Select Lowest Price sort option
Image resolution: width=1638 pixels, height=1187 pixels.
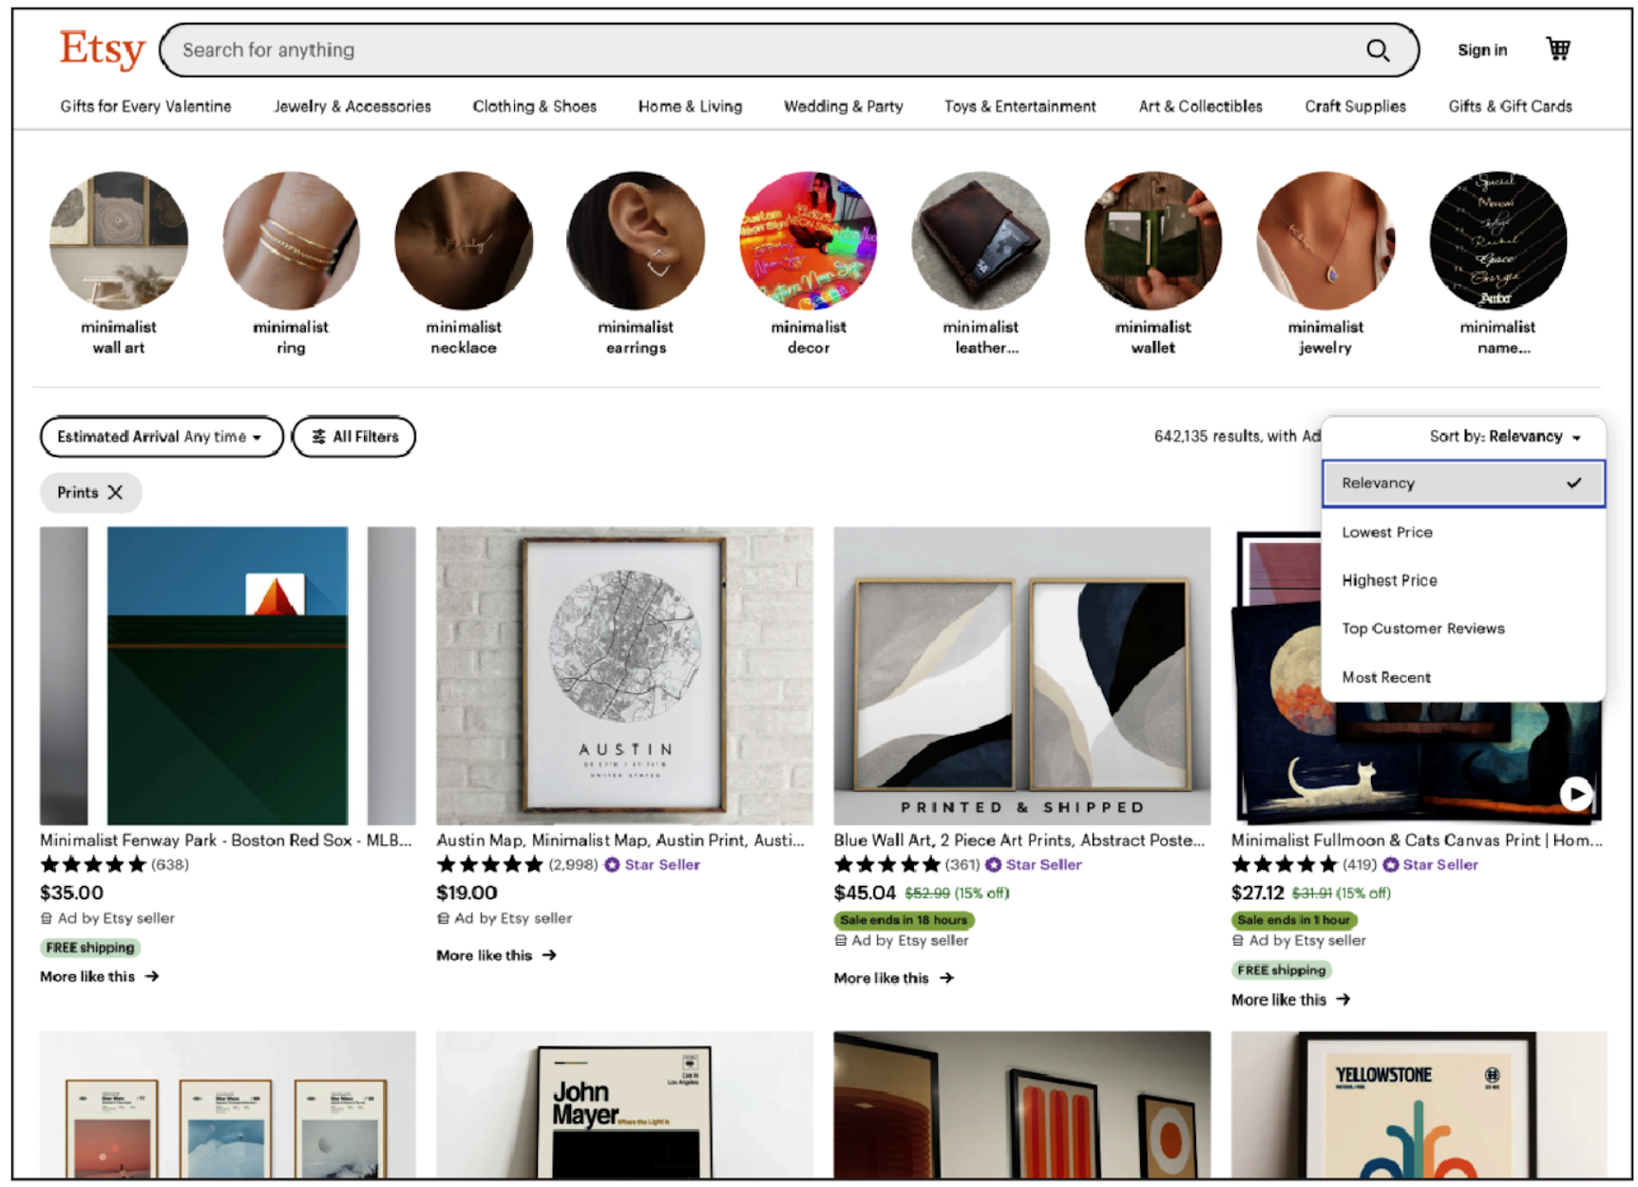click(1387, 533)
